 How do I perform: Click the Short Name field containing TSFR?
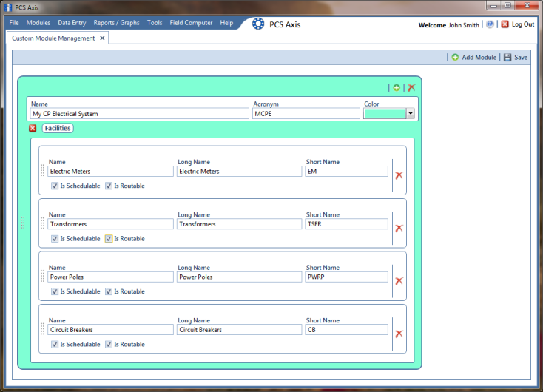coord(346,224)
